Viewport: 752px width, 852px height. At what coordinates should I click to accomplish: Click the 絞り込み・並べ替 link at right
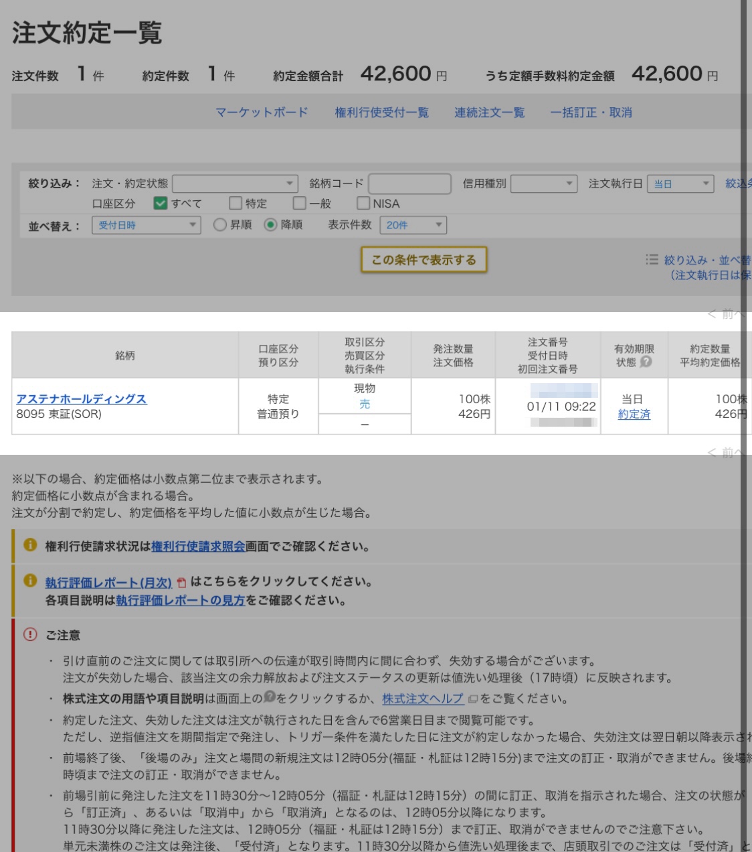[708, 260]
